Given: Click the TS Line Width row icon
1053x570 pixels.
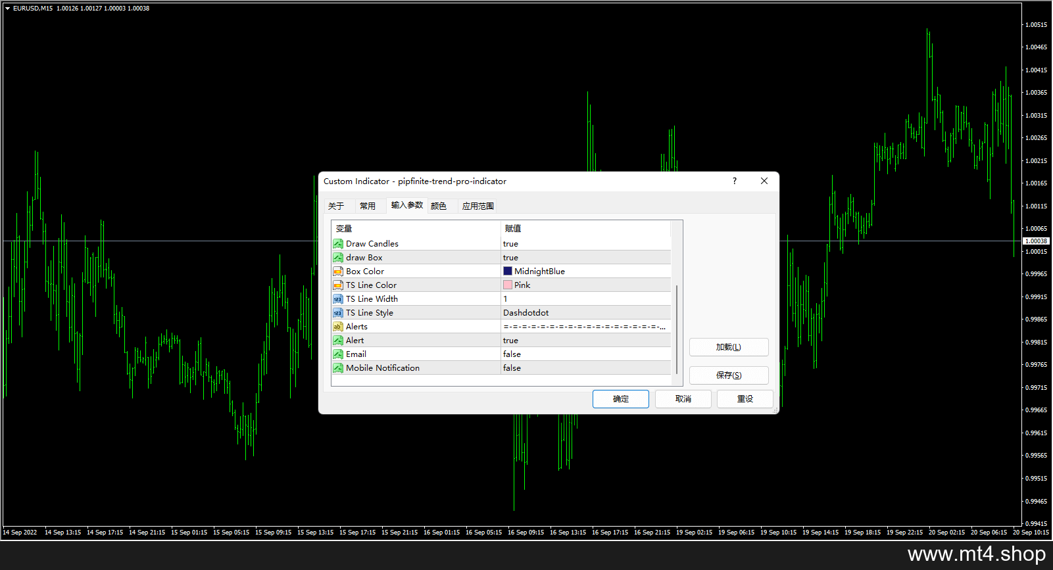Looking at the screenshot, I should [337, 299].
